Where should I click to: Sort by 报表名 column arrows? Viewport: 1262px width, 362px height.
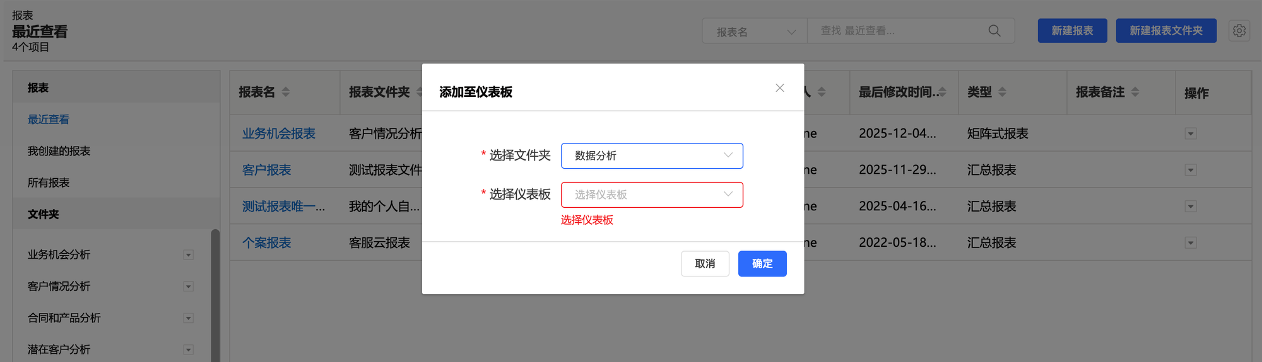click(x=286, y=93)
